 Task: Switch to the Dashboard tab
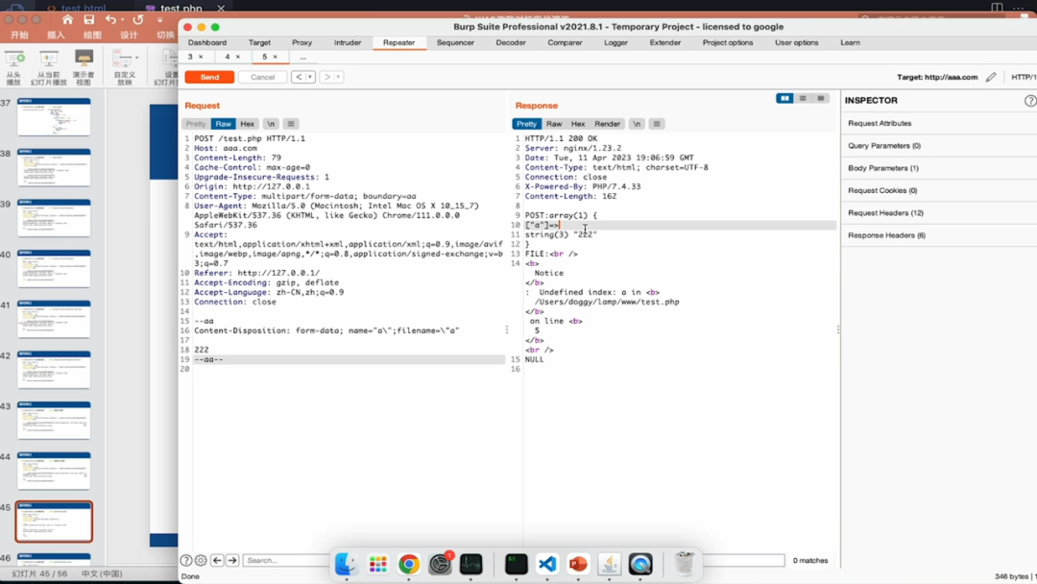click(x=207, y=42)
